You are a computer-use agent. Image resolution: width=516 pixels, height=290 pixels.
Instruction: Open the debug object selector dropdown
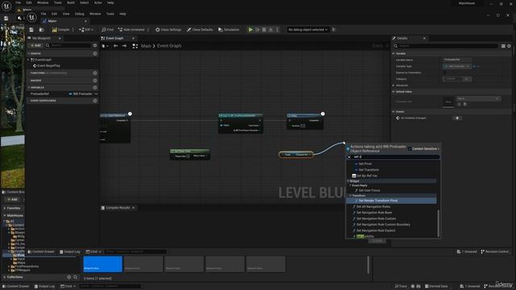pos(308,30)
